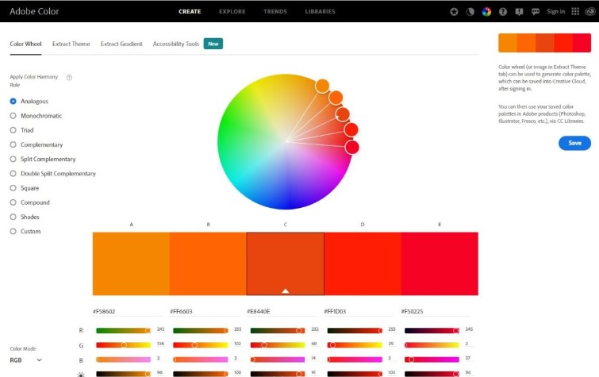Click the #F58602 hex input field

point(127,312)
